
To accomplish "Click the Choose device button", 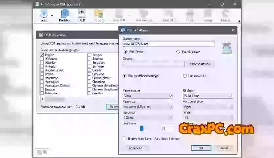I will tap(200, 64).
